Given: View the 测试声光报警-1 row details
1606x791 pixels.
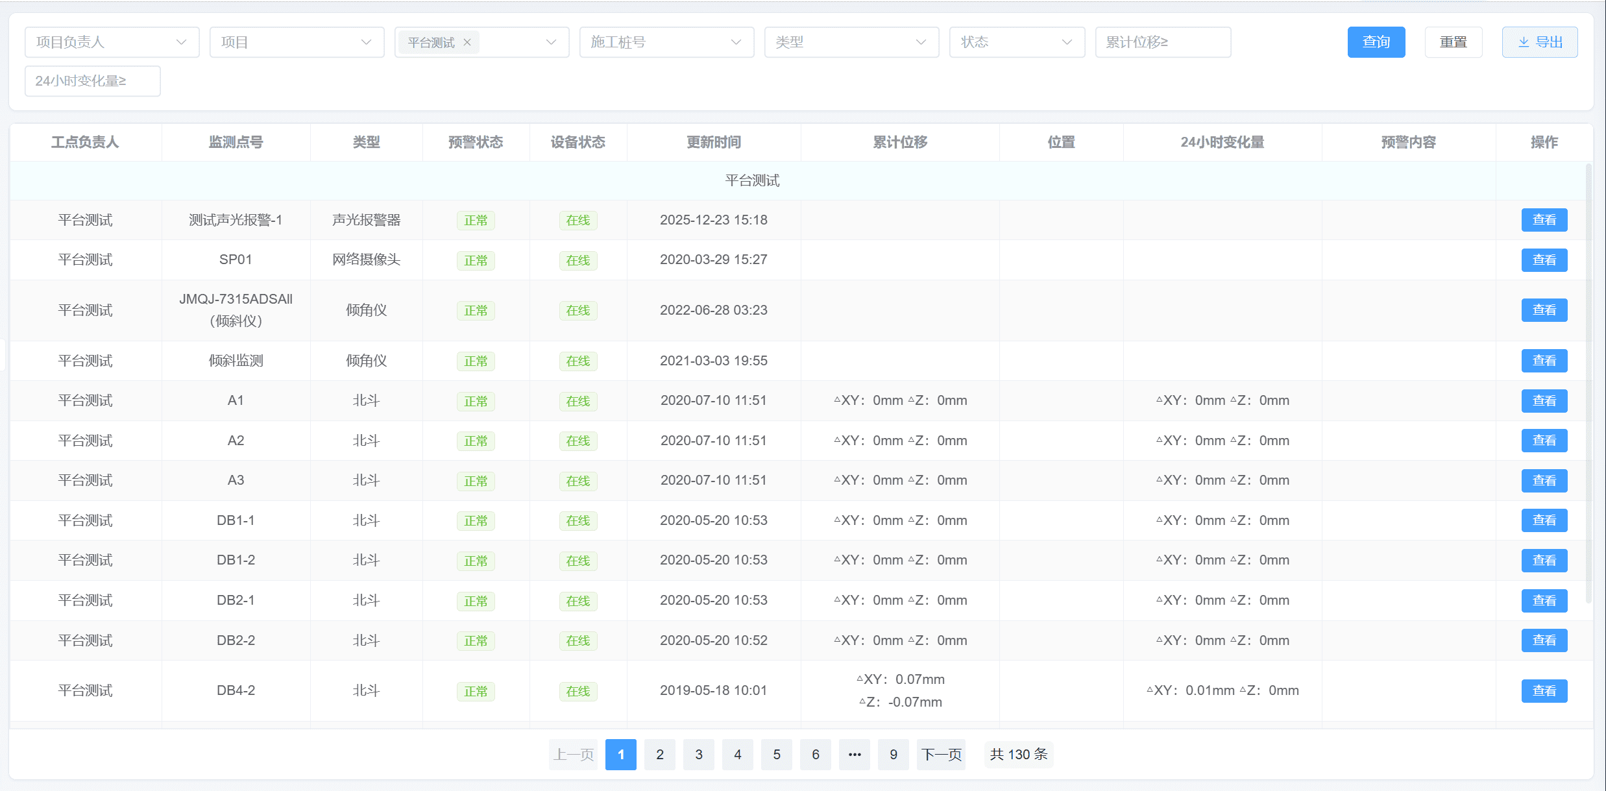Looking at the screenshot, I should [x=1544, y=220].
